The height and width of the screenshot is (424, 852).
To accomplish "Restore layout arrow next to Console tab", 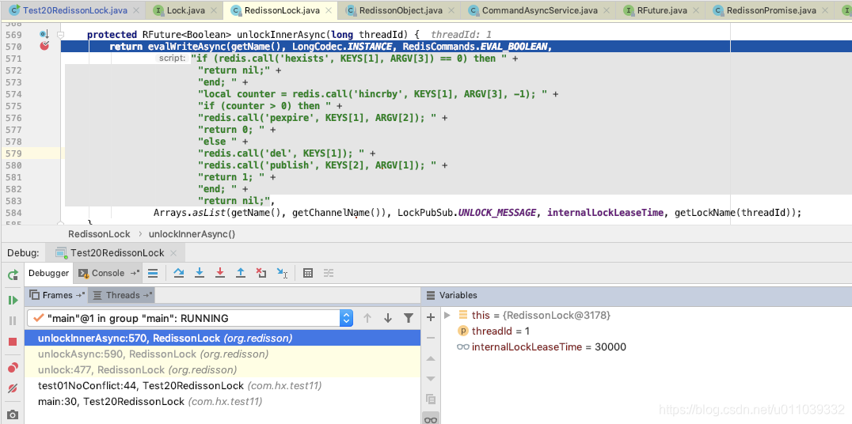I will click(135, 273).
